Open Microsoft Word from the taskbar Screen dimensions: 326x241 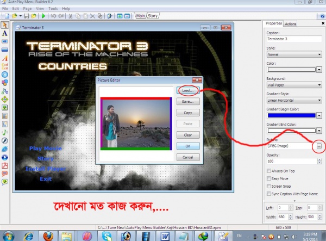pyautogui.click(x=165, y=236)
